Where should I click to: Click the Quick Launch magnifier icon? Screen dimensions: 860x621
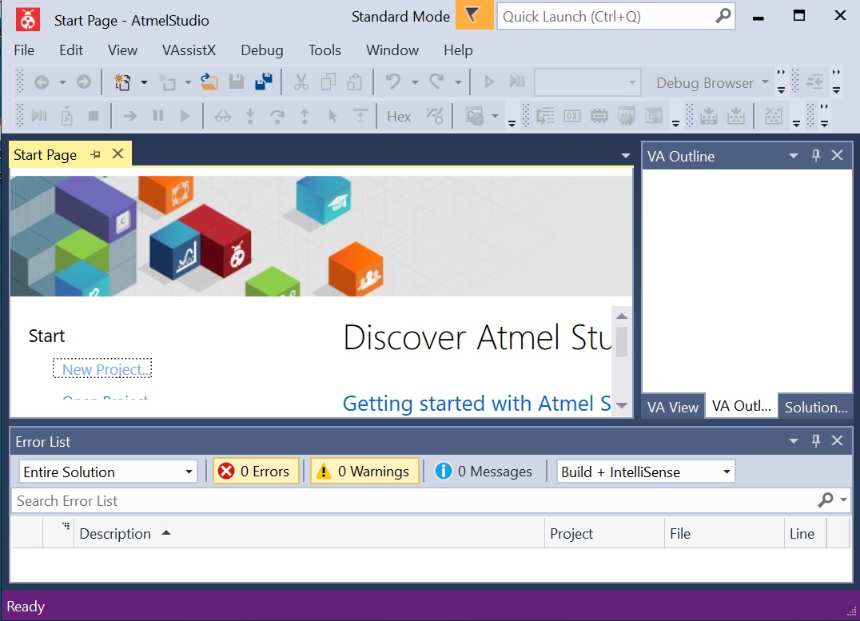coord(723,16)
